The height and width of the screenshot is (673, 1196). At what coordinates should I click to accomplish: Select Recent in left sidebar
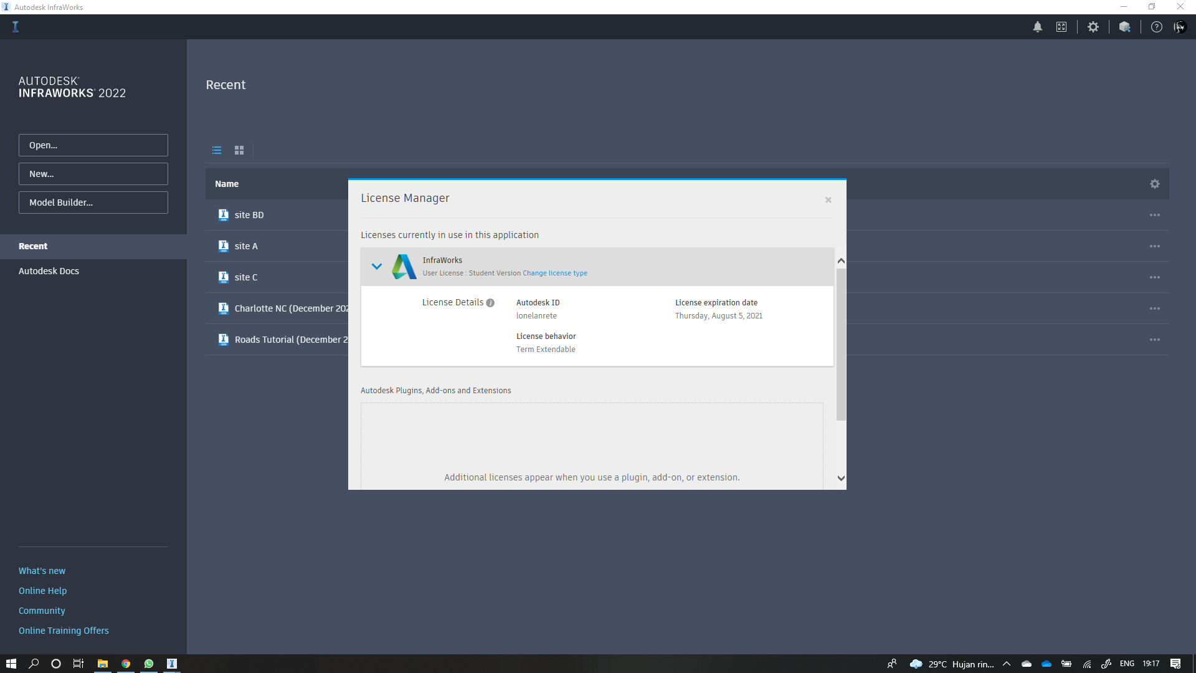pos(33,246)
